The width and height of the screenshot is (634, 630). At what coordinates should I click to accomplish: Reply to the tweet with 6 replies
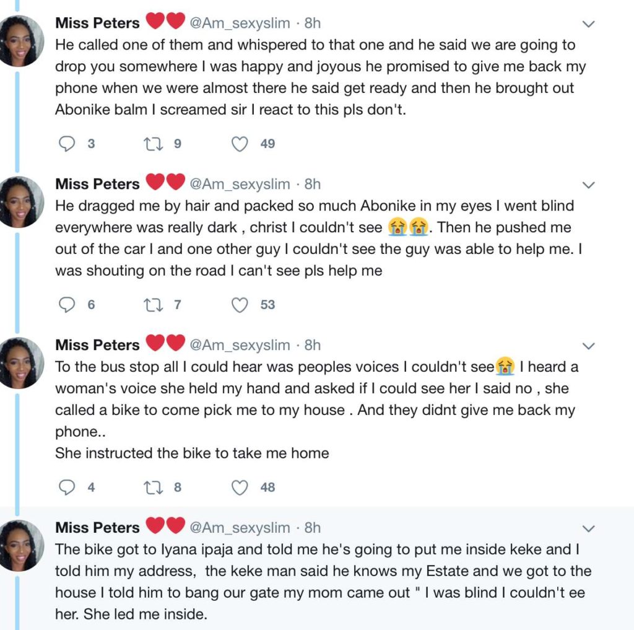point(67,305)
